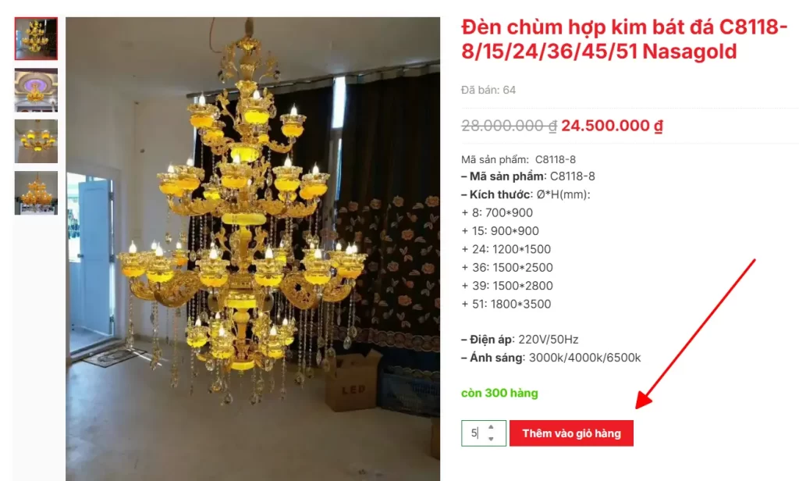
Task: Click the Đã bán: 64 sold count
Action: click(488, 91)
